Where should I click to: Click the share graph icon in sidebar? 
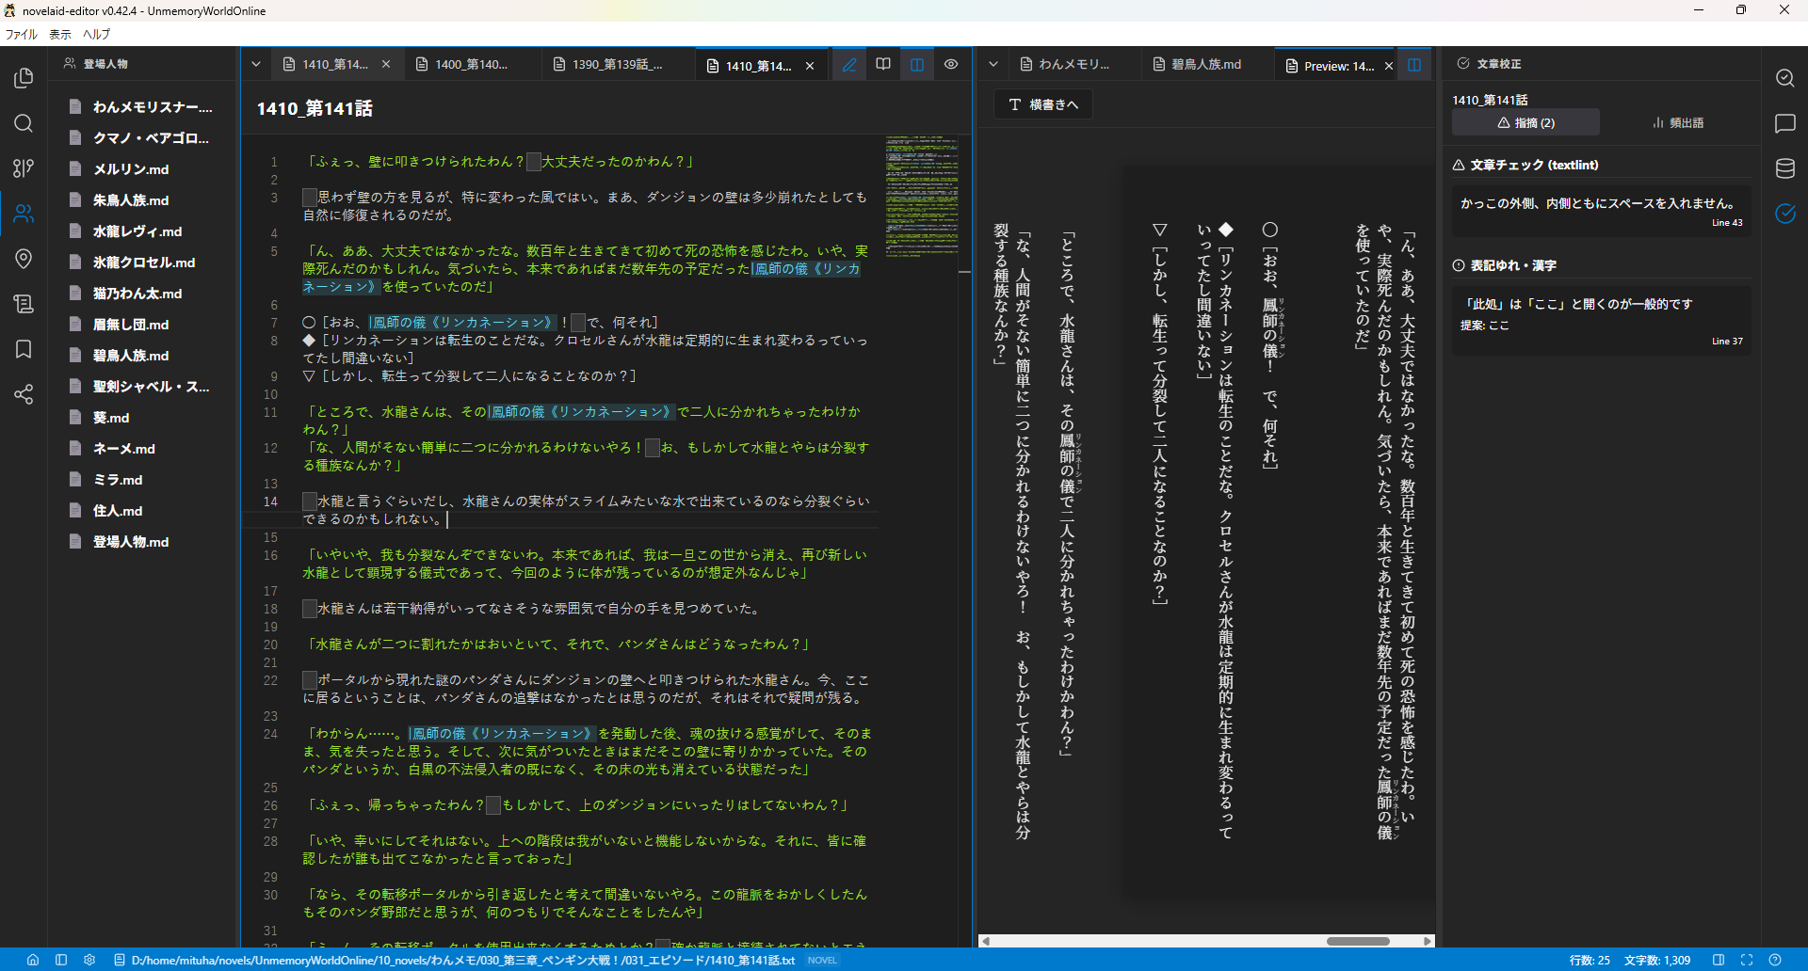coord(24,394)
